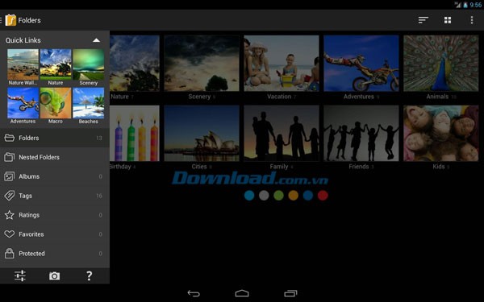484x302 pixels.
Task: Open Beaches quick link thumbnail
Action: pyautogui.click(x=89, y=103)
